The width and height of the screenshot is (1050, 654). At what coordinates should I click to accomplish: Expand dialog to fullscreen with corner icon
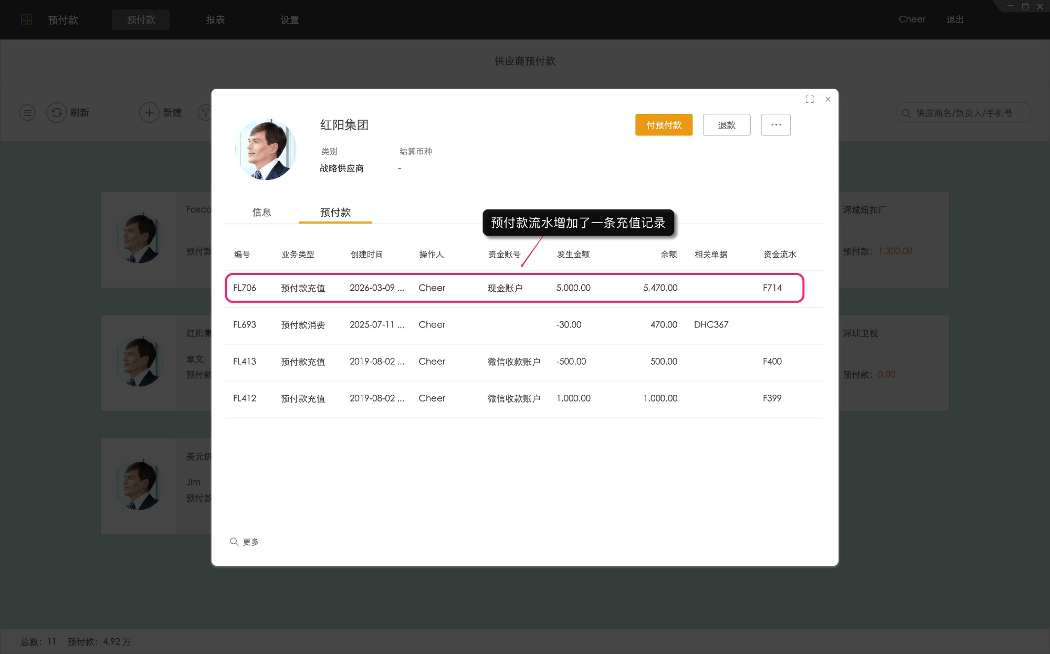click(810, 99)
